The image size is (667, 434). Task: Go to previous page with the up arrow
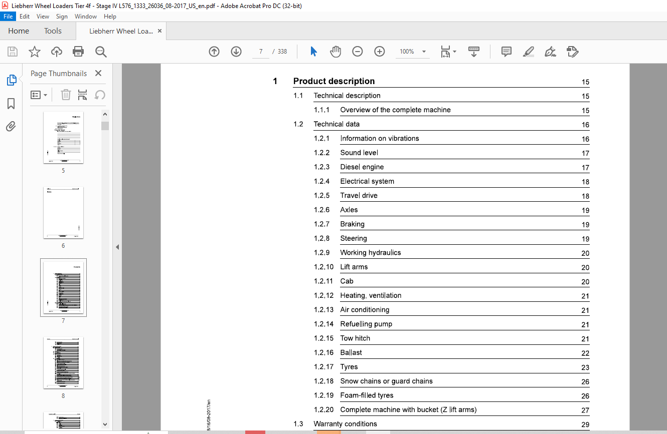(x=214, y=52)
